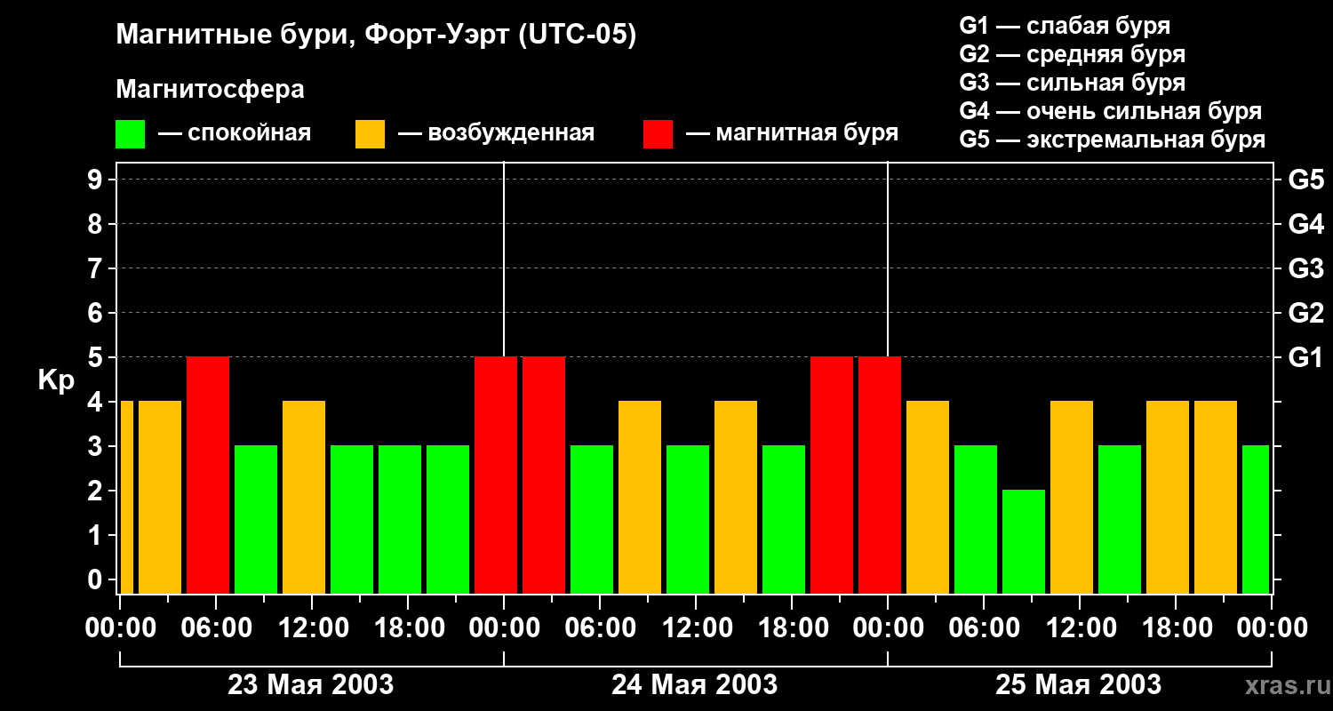
Task: Click the date label "25 Мая 2003"
Action: point(1079,685)
